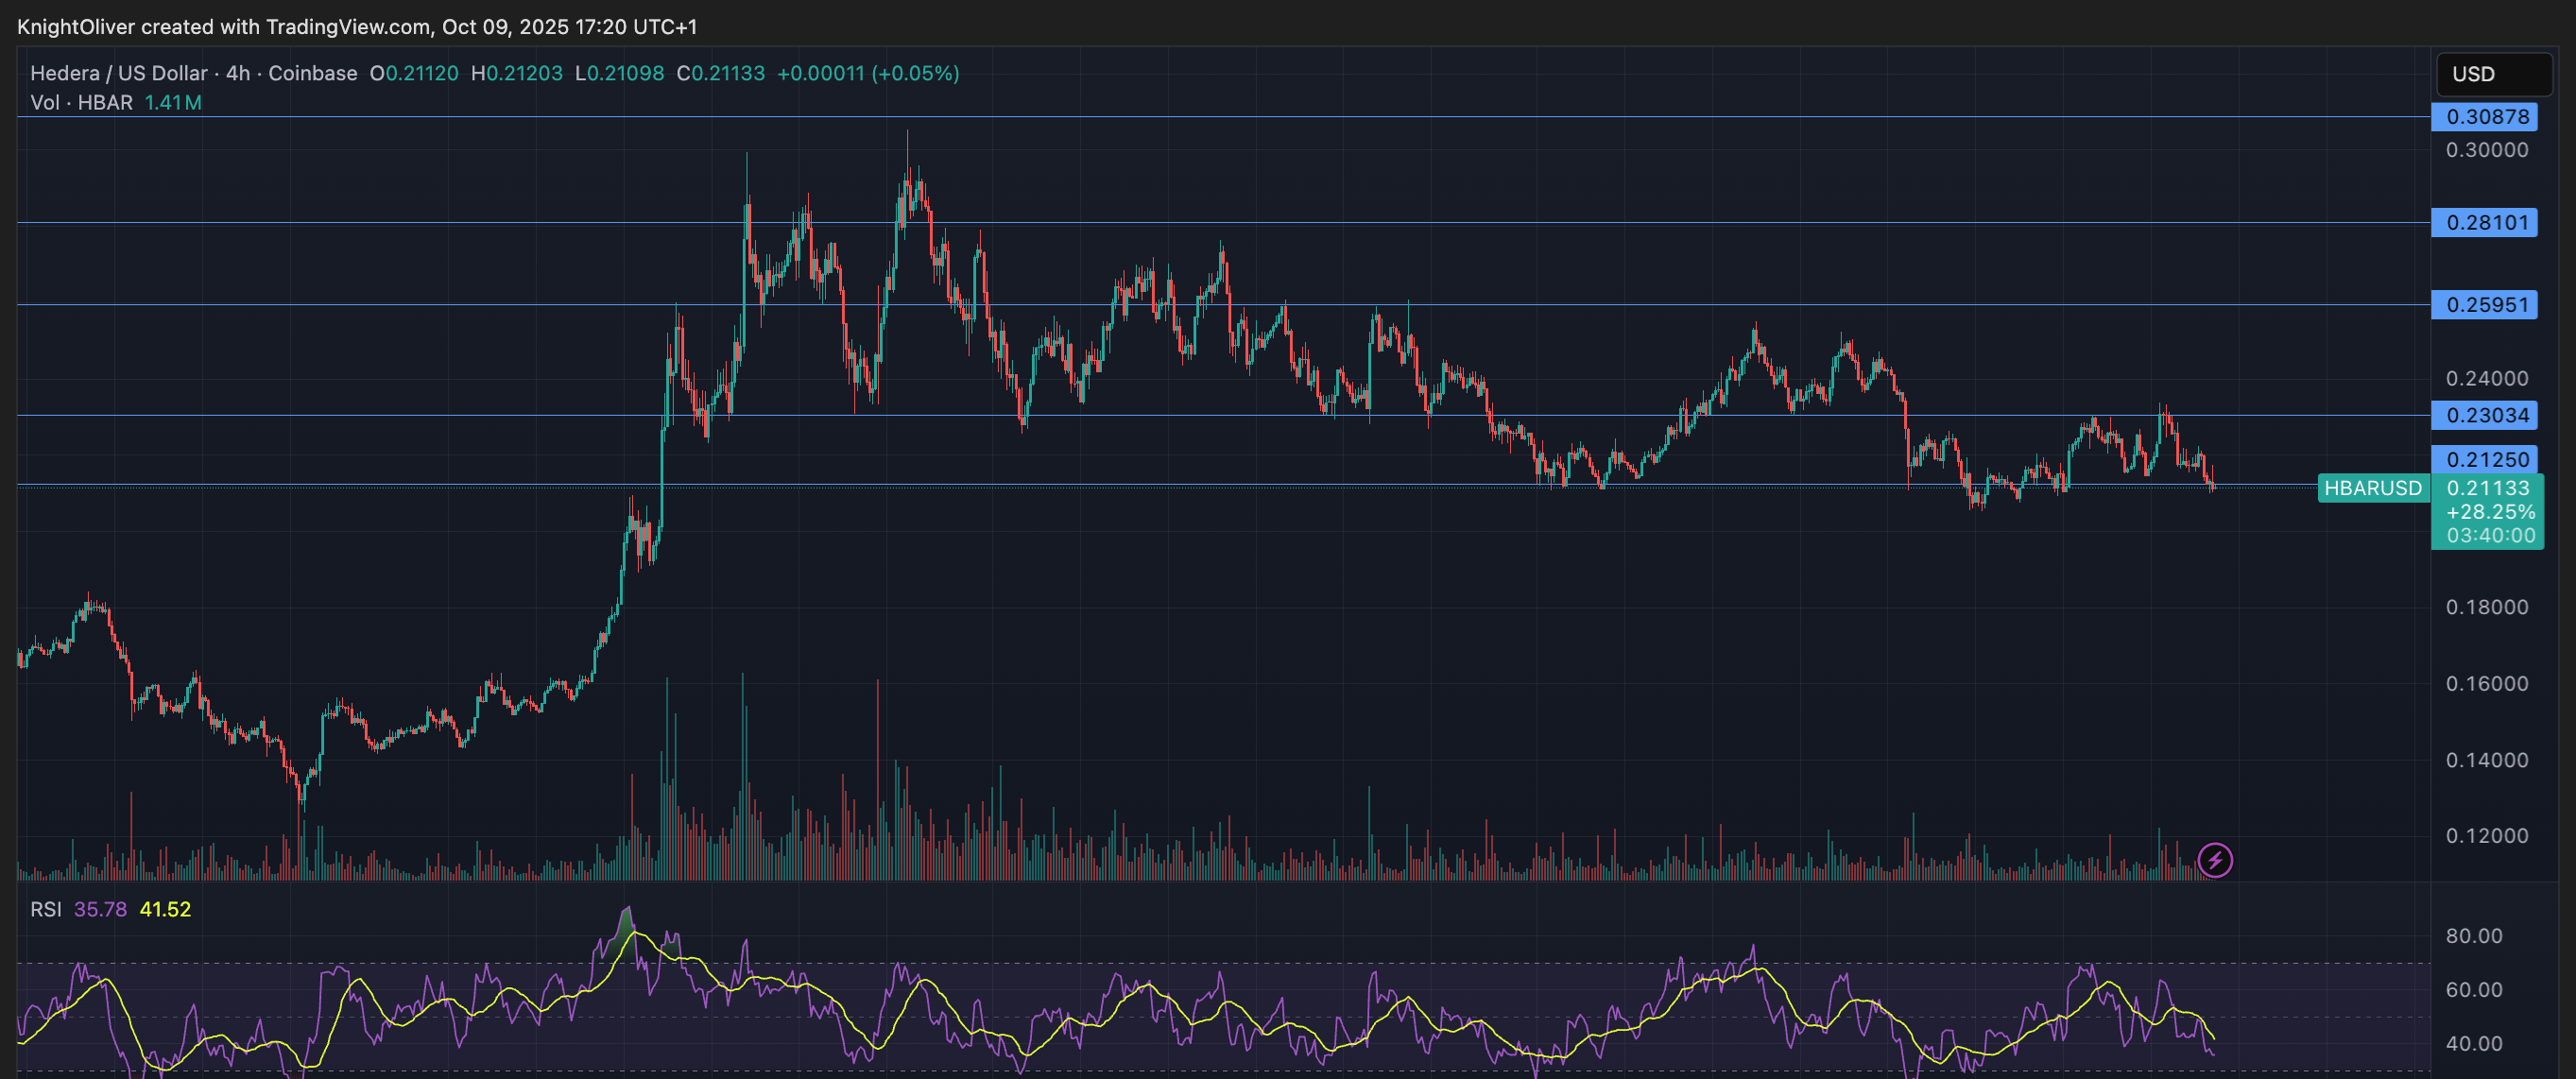The image size is (2576, 1079).
Task: Click the volume value 1.41 M
Action: pyautogui.click(x=173, y=102)
